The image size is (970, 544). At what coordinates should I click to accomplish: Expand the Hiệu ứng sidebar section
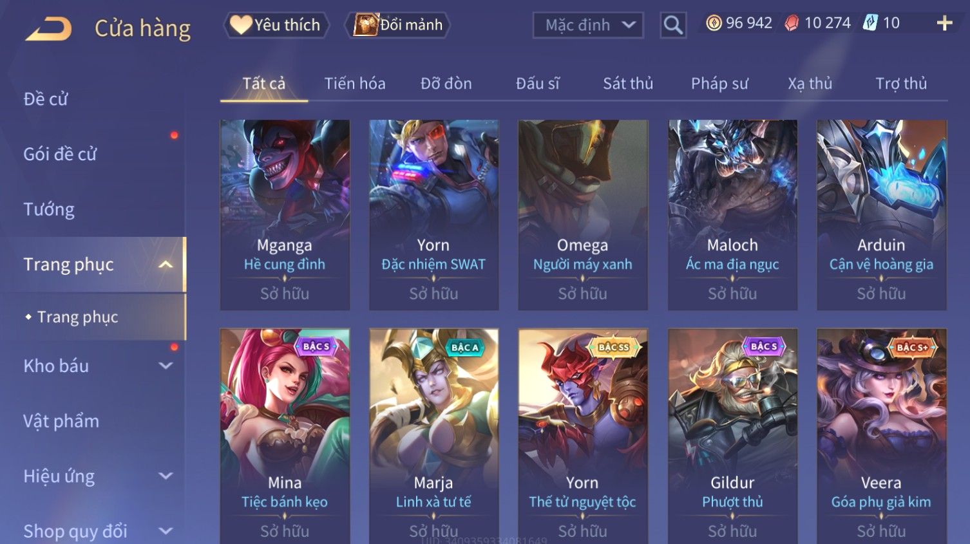point(166,476)
